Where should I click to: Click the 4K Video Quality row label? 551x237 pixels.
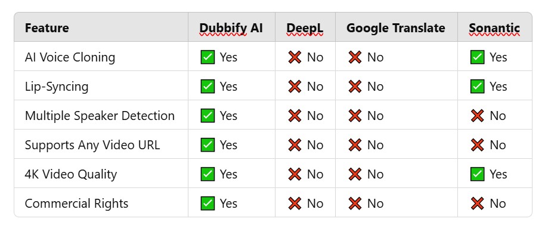tap(70, 174)
